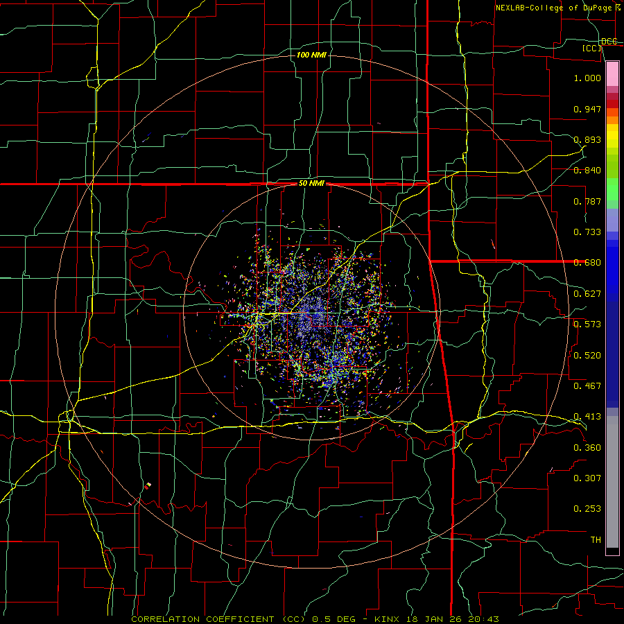624x624 pixels.
Task: Click the radar center echo cluster
Action: click(313, 313)
